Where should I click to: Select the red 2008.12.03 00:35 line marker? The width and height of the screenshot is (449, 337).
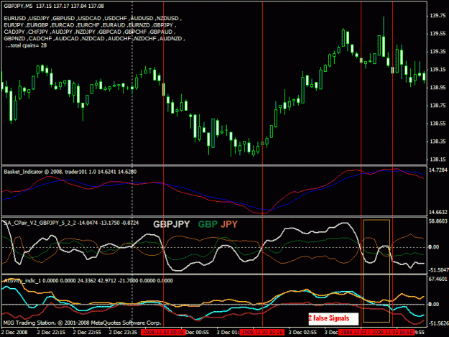pyautogui.click(x=163, y=333)
